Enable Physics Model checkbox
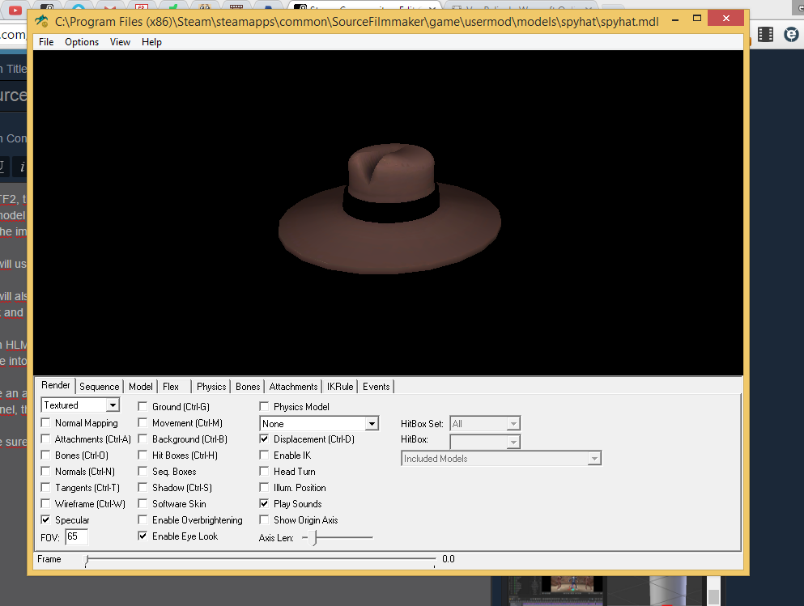The height and width of the screenshot is (606, 804). click(264, 407)
